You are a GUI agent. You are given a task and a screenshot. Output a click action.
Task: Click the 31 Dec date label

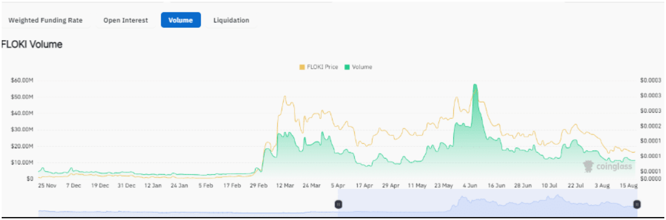(126, 185)
